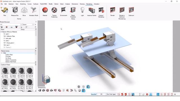The width and height of the screenshot is (180, 101).
Task: Click OK on the Save file prompt
Action: (101, 94)
